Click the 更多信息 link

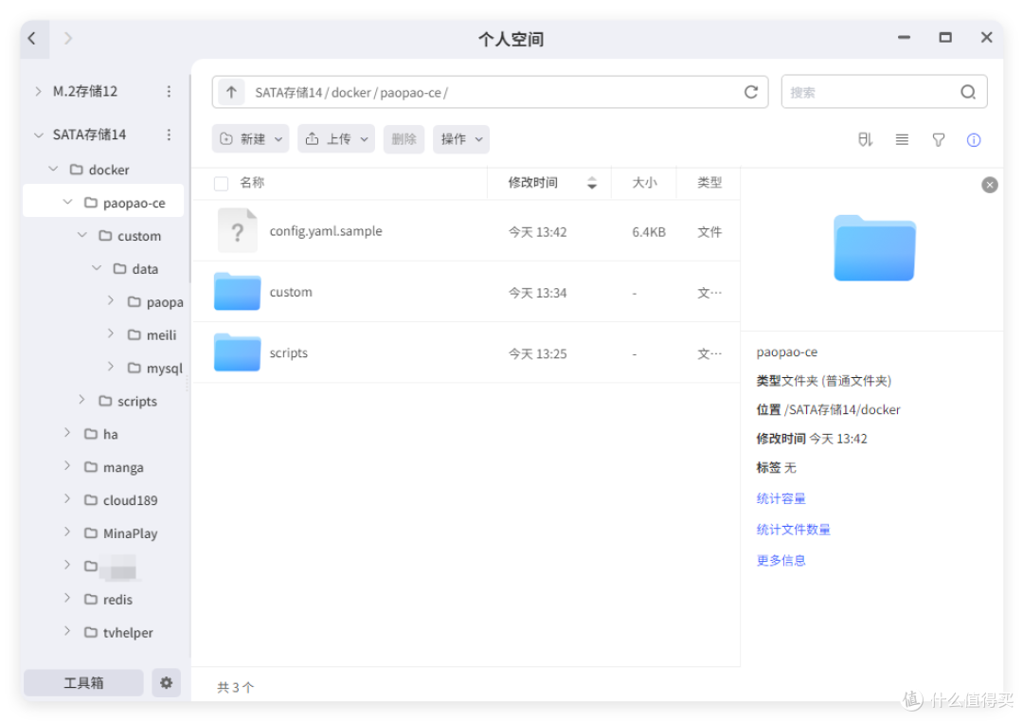781,560
